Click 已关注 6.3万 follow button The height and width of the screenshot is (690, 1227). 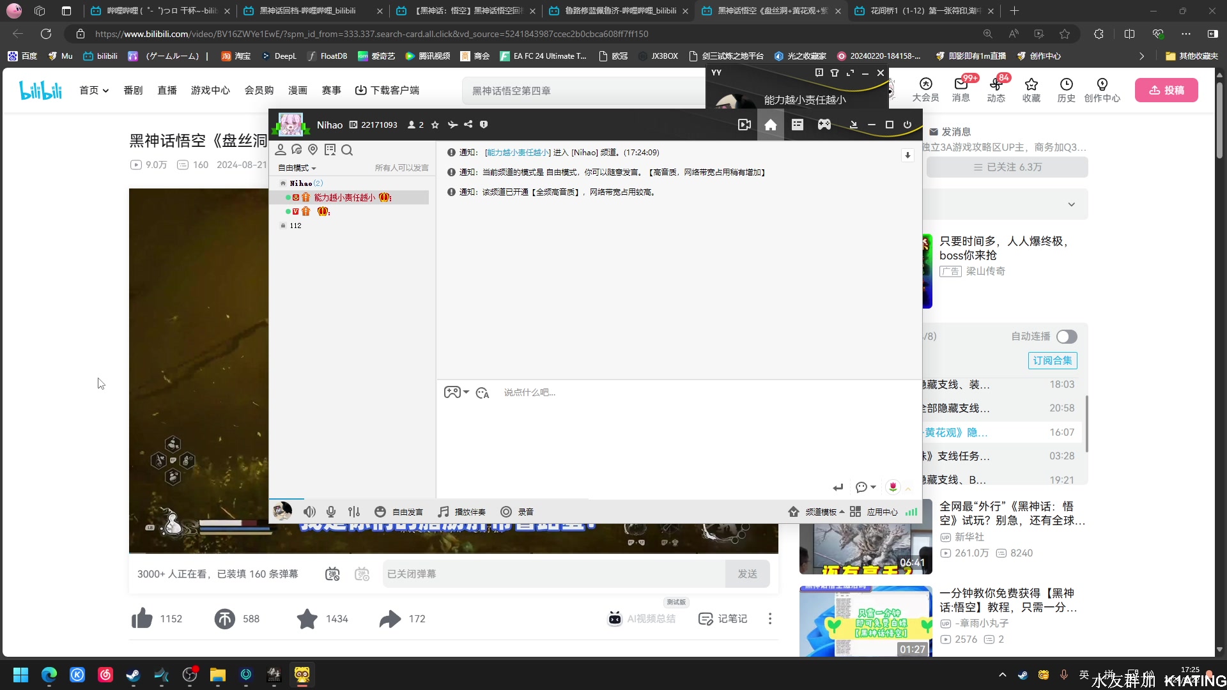[1007, 167]
